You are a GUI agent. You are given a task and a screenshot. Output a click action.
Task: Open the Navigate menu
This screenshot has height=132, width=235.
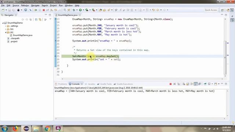35,5
